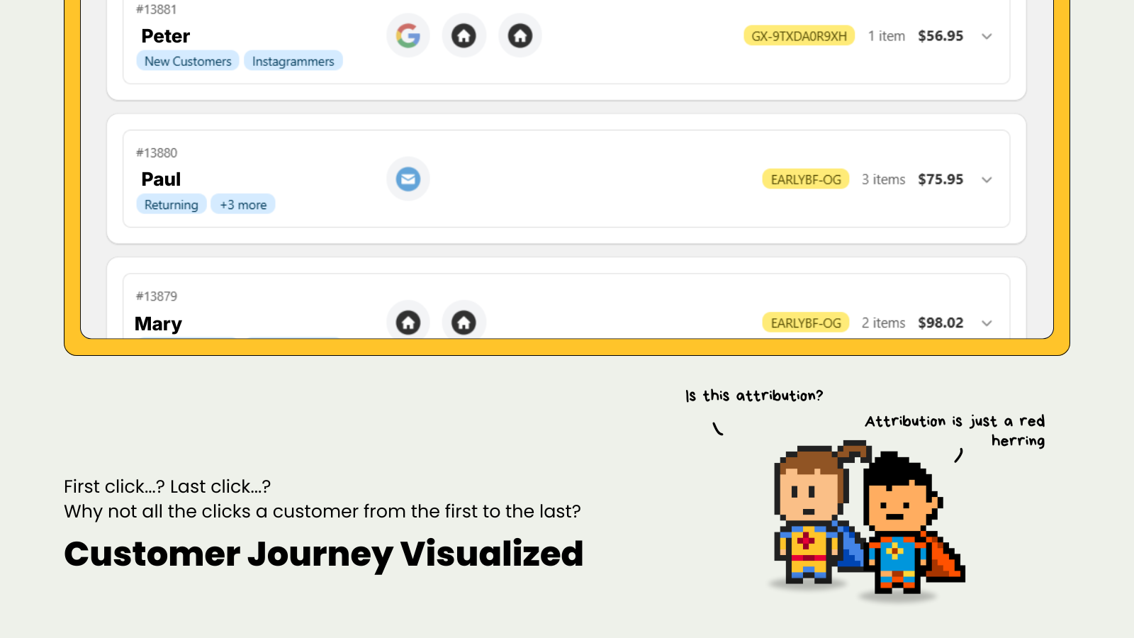This screenshot has width=1134, height=638.
Task: Select the New Customers tag on Peter's order
Action: [x=187, y=61]
